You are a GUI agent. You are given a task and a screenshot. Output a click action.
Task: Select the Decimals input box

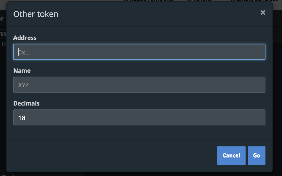point(139,117)
